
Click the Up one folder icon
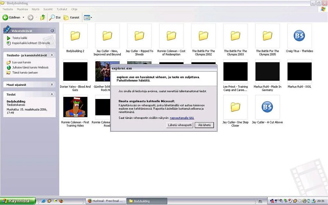pyautogui.click(x=43, y=18)
